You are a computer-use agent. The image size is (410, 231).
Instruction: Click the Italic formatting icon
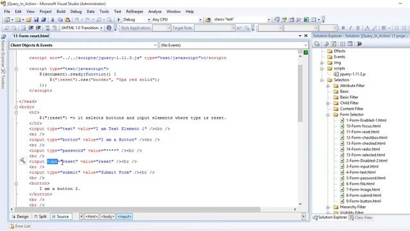(350, 28)
